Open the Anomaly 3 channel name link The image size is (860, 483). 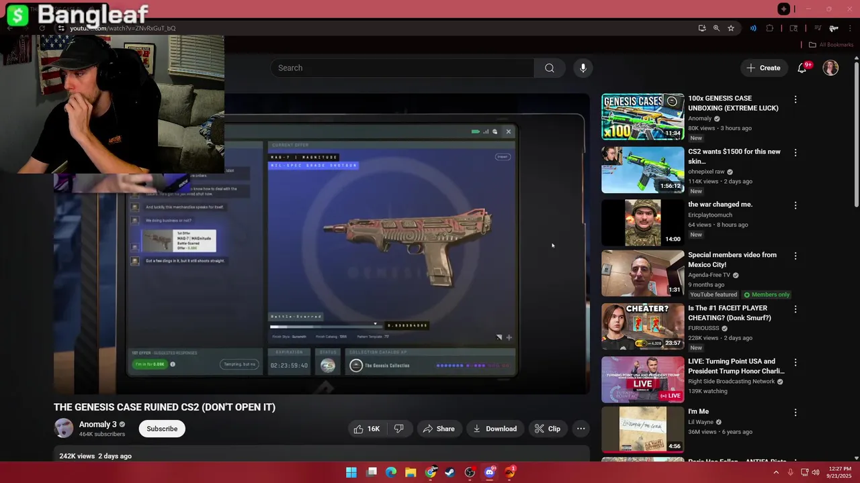click(x=98, y=424)
